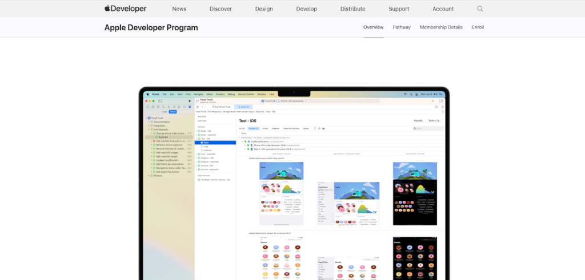The width and height of the screenshot is (585, 280).
Task: Click the editor grid icon beside the back arrow
Action: 197,107
